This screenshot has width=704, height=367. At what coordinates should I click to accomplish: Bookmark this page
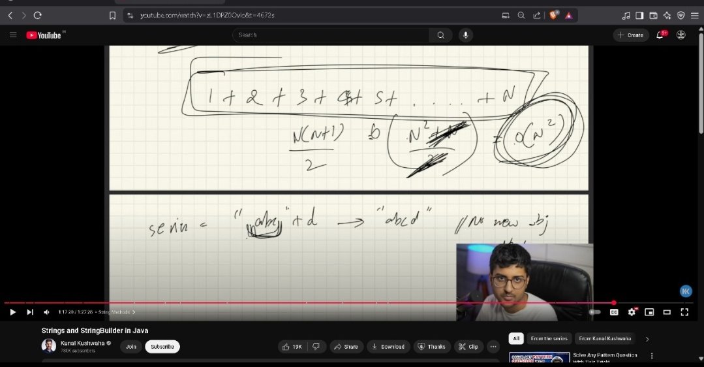pyautogui.click(x=112, y=15)
